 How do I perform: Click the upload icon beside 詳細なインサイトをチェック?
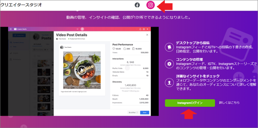169,83
